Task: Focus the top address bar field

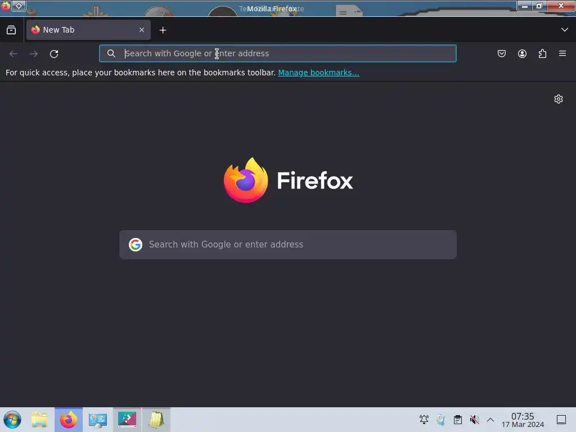Action: (x=278, y=53)
